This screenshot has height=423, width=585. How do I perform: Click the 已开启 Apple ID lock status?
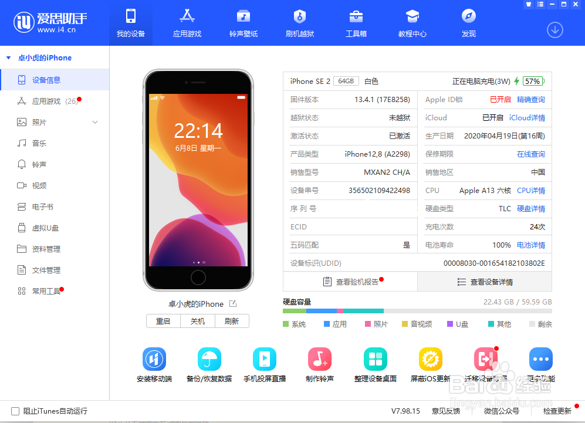pos(500,100)
